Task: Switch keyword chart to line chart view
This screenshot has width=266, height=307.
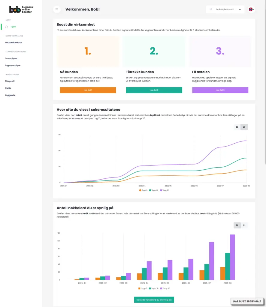Action: [244, 225]
